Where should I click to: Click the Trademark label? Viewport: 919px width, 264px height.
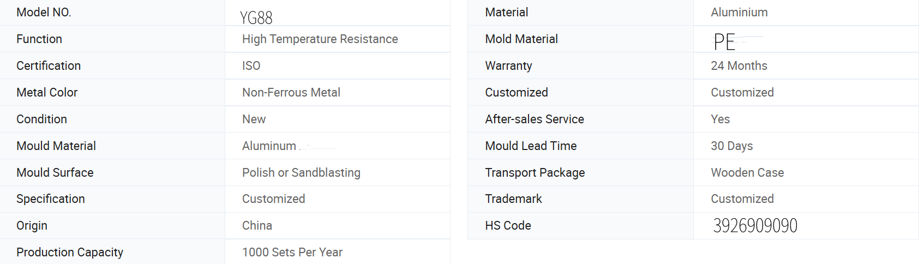[513, 199]
